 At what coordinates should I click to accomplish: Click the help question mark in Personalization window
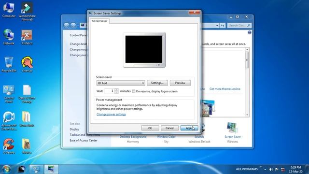(250, 32)
